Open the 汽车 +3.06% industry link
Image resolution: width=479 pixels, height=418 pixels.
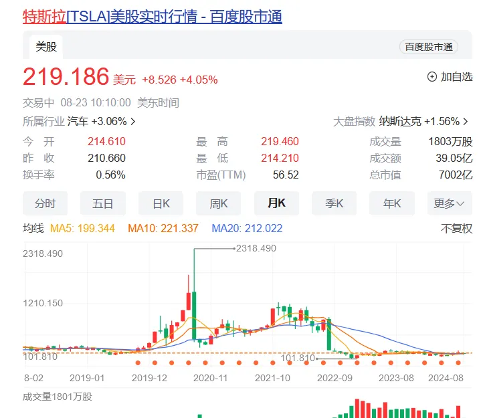click(x=97, y=122)
